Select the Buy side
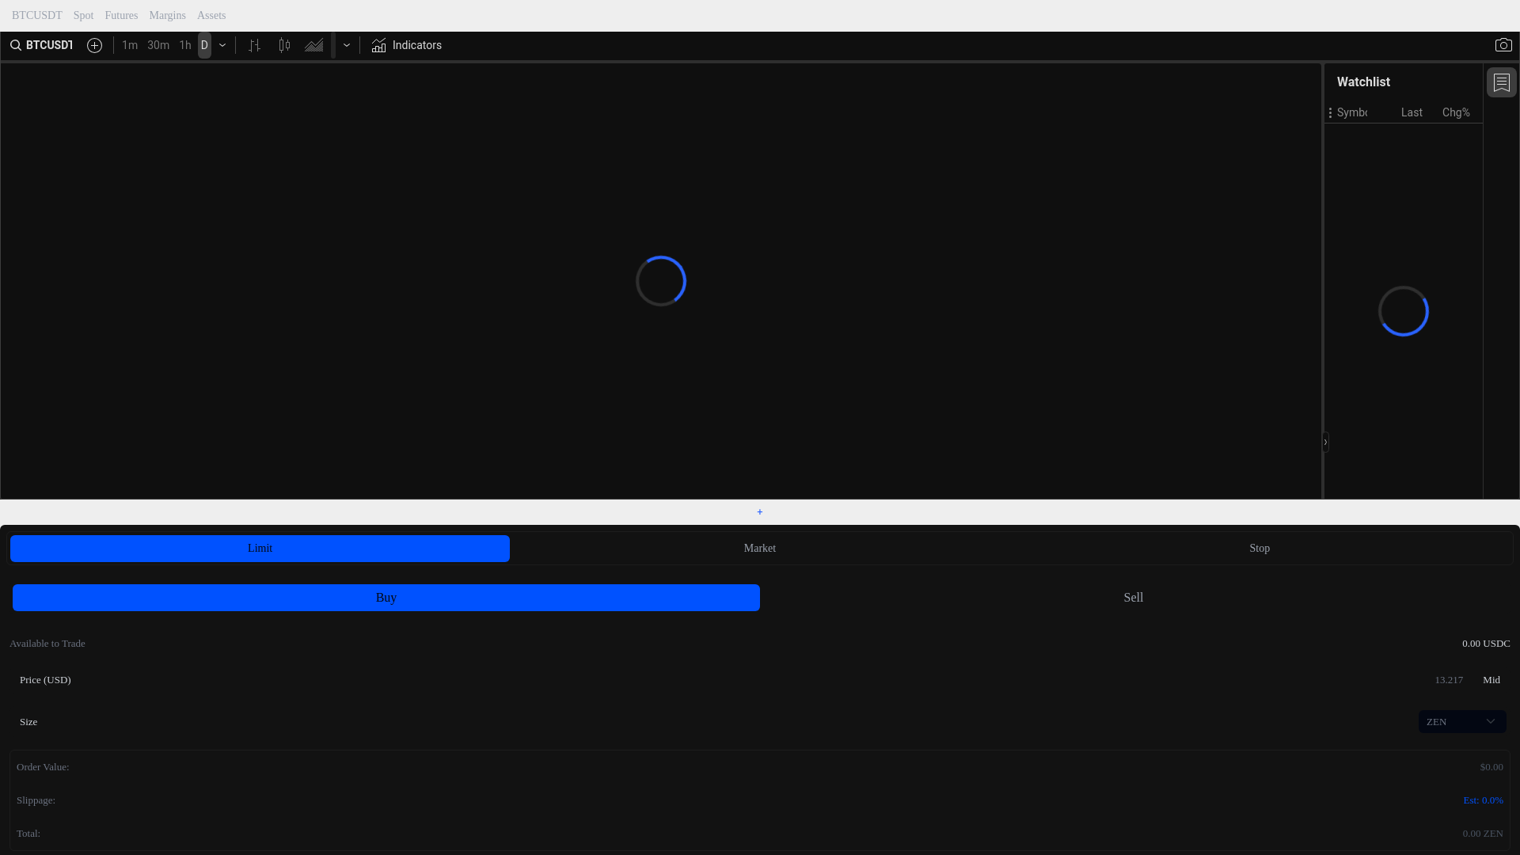The height and width of the screenshot is (855, 1520). click(x=386, y=598)
